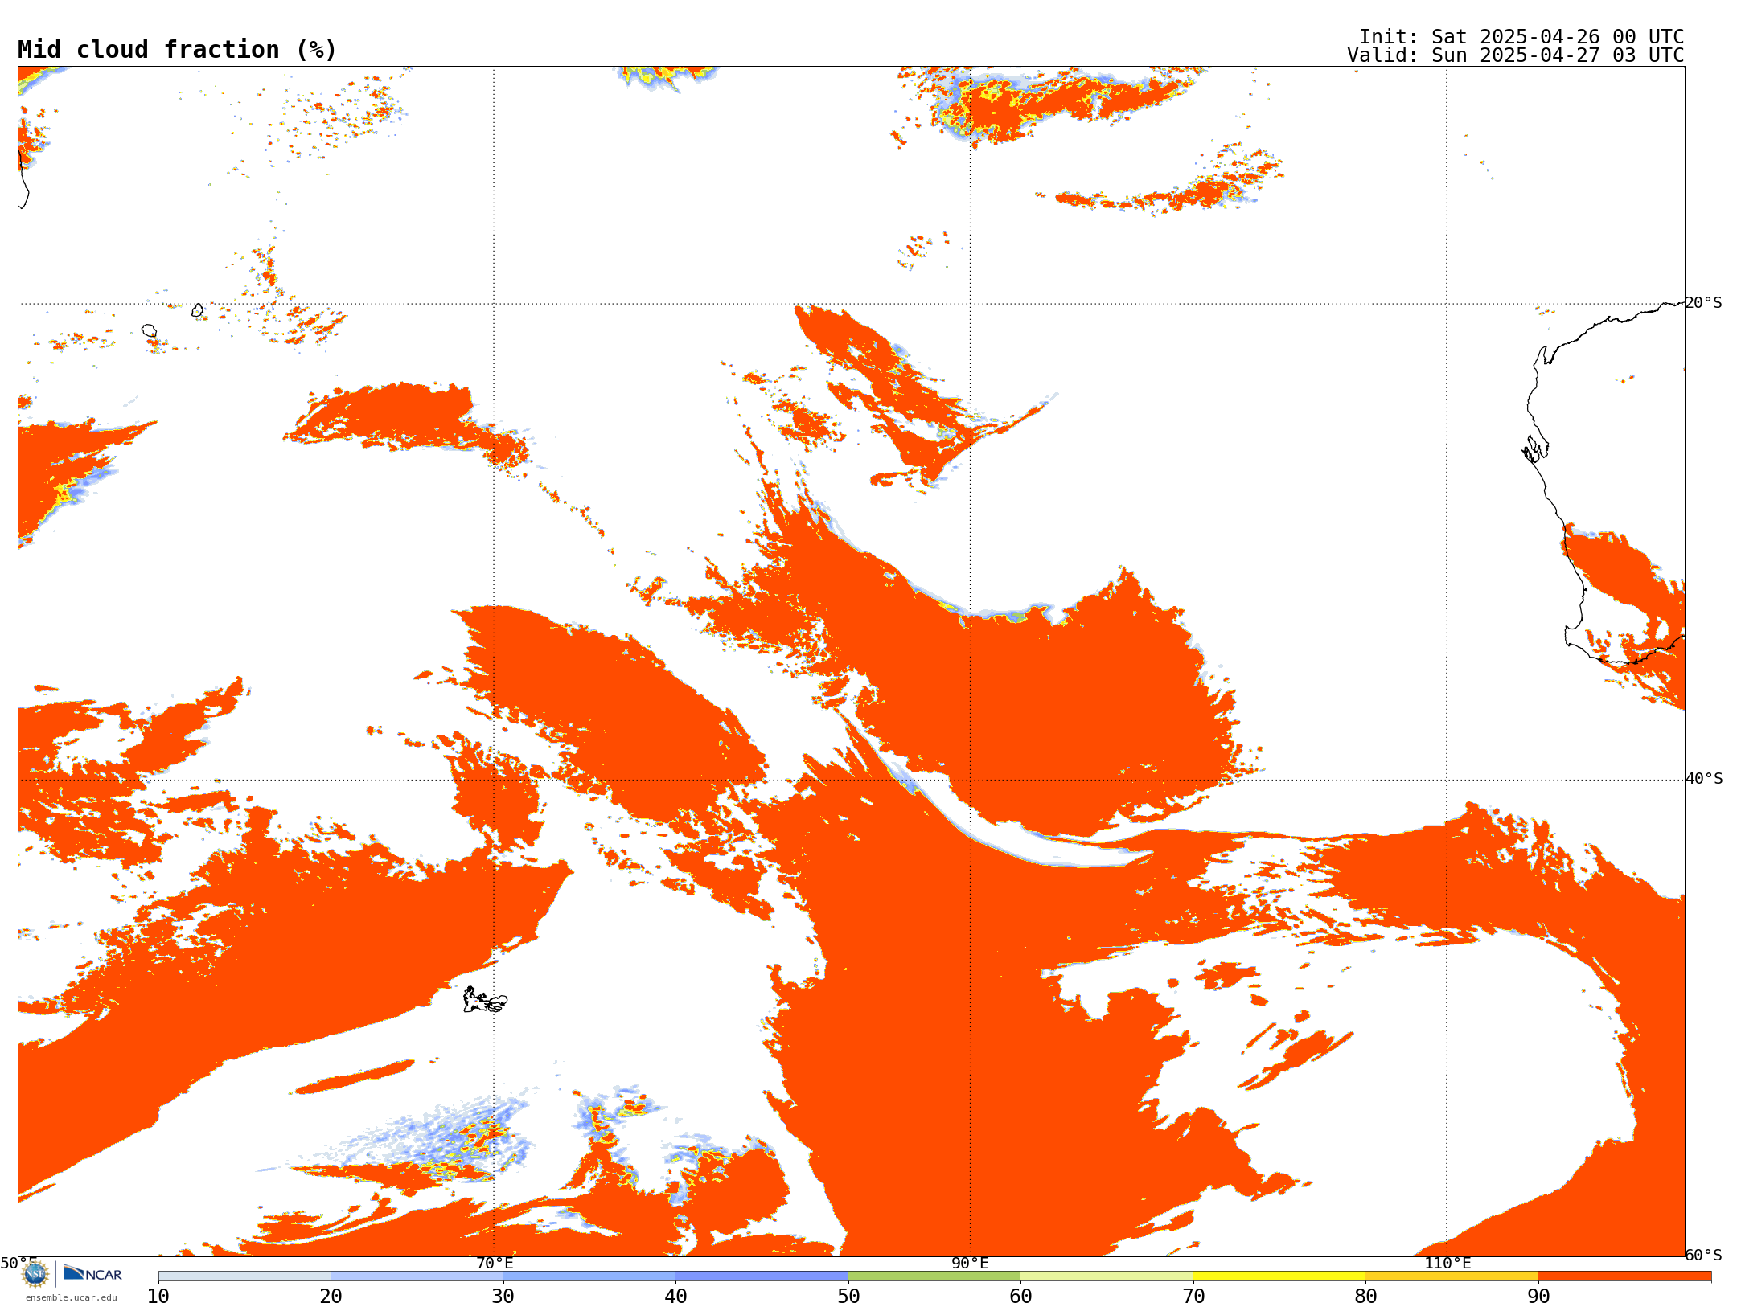Pick the 80–90 gold colorbar segment

(1452, 1276)
